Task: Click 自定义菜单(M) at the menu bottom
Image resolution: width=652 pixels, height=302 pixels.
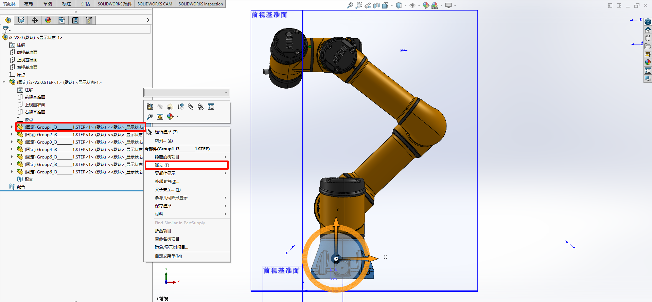Action: (x=187, y=256)
